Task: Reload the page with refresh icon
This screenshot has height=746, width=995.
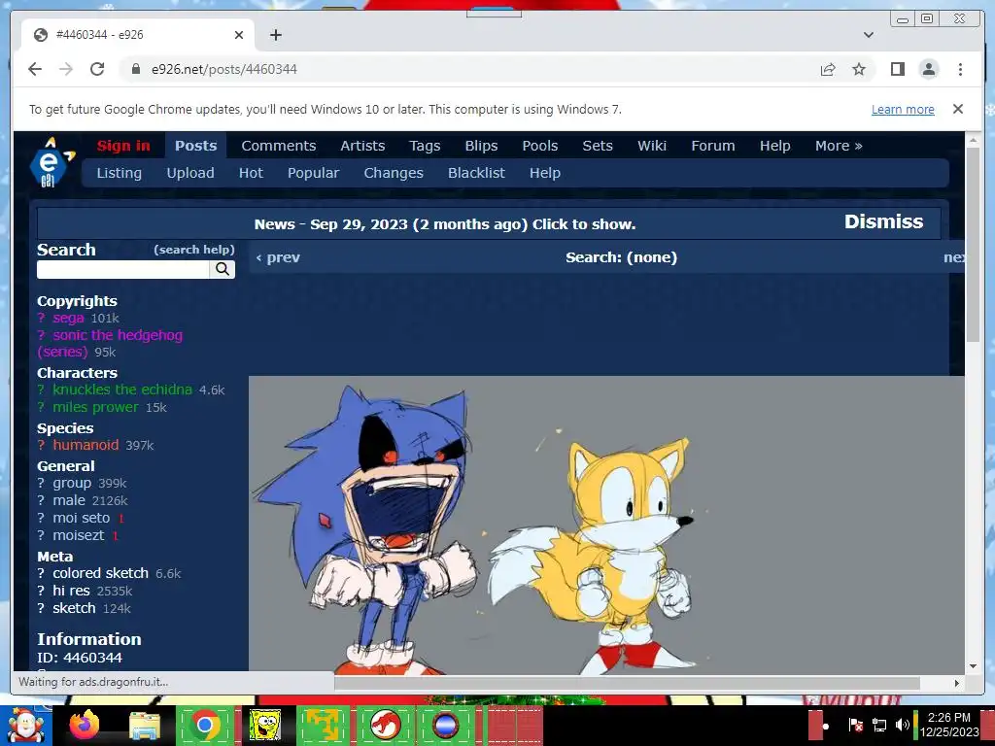Action: pos(97,69)
